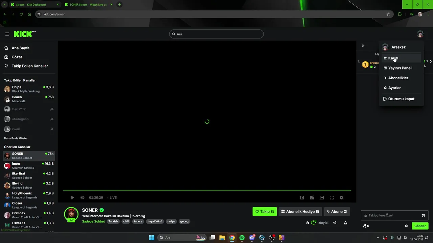The image size is (433, 243).
Task: Send the chat message with Gönder
Action: pos(420,226)
